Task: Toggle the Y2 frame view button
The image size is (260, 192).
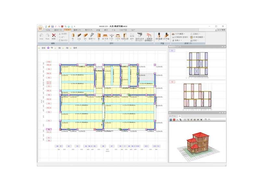Action: [x=172, y=82]
